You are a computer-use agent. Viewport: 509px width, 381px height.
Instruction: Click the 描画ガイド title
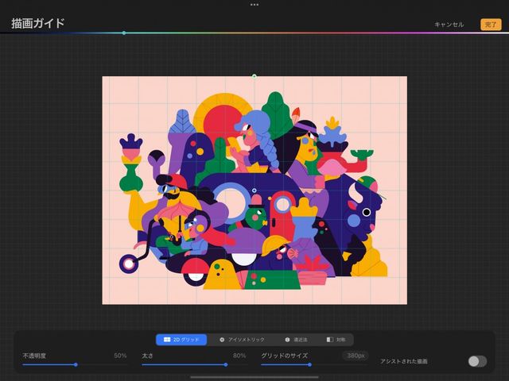pyautogui.click(x=38, y=23)
